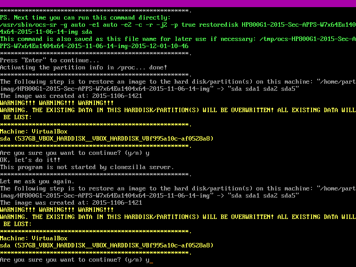Screen dimensions: 356x267
Task: Click the word "done!" after the partition info message
Action: tap(158, 68)
